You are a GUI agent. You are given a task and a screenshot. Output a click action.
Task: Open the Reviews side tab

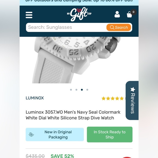click(x=132, y=100)
